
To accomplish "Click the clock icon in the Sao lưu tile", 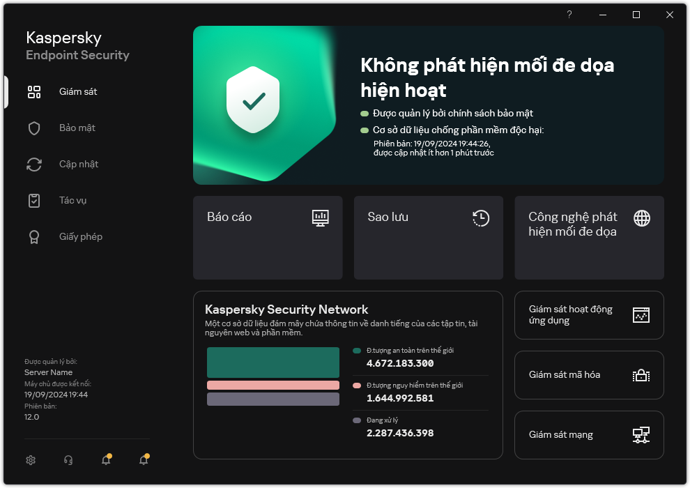I will (480, 218).
